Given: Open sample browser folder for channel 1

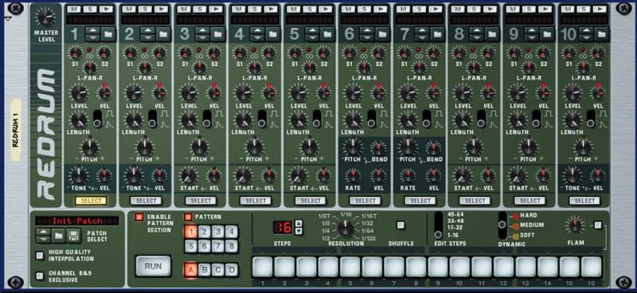Looking at the screenshot, I should click(107, 34).
